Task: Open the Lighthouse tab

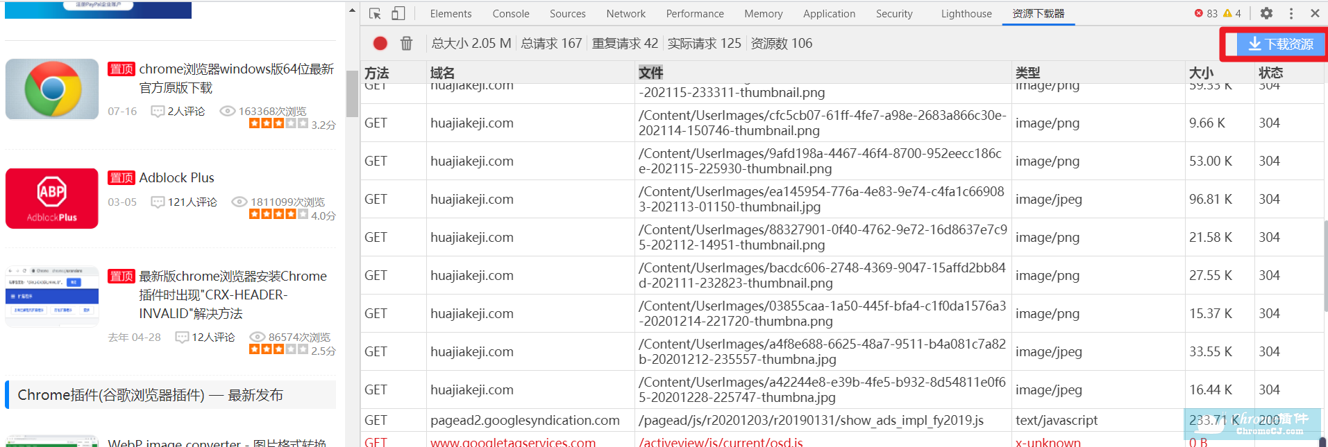Action: (966, 13)
